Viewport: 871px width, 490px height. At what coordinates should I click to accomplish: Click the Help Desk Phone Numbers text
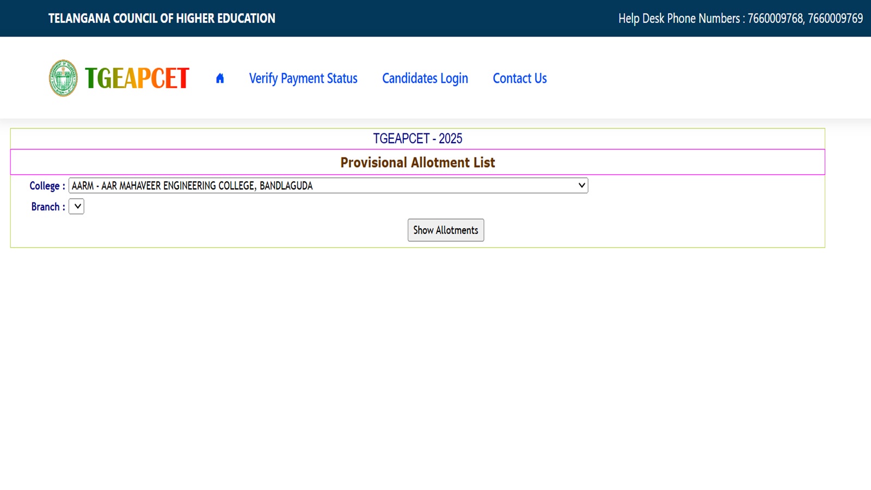tap(740, 19)
